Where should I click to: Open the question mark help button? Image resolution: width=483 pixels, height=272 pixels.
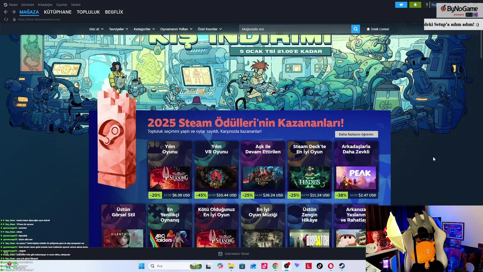(427, 5)
